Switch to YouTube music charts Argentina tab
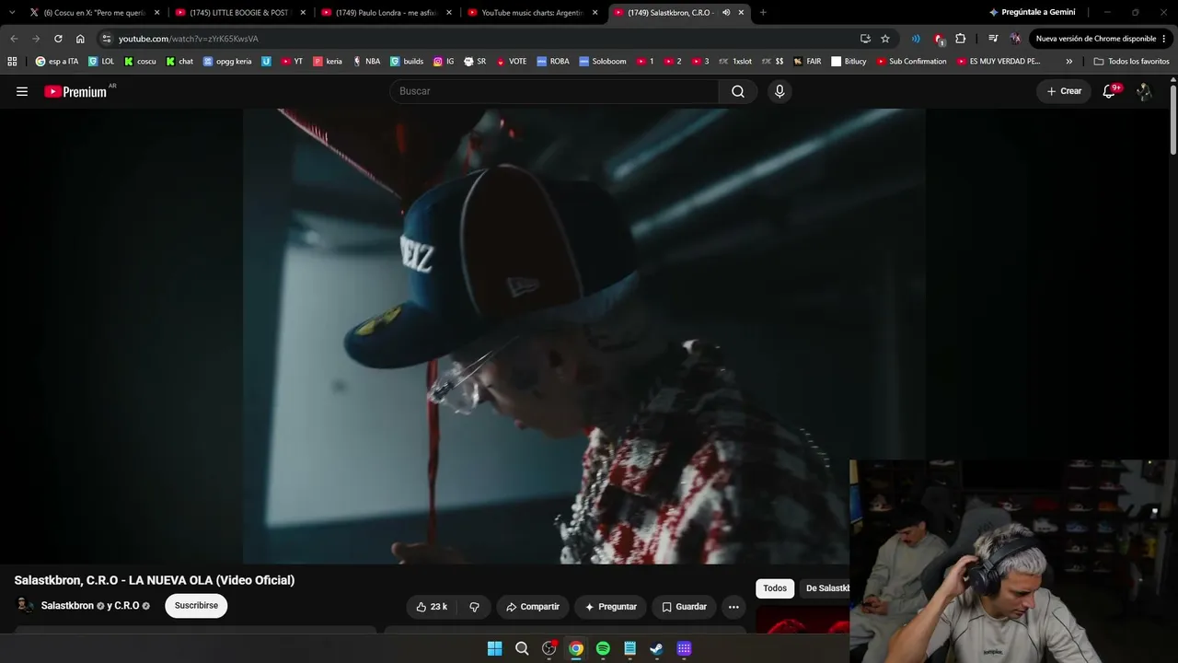The height and width of the screenshot is (663, 1178). pyautogui.click(x=533, y=13)
